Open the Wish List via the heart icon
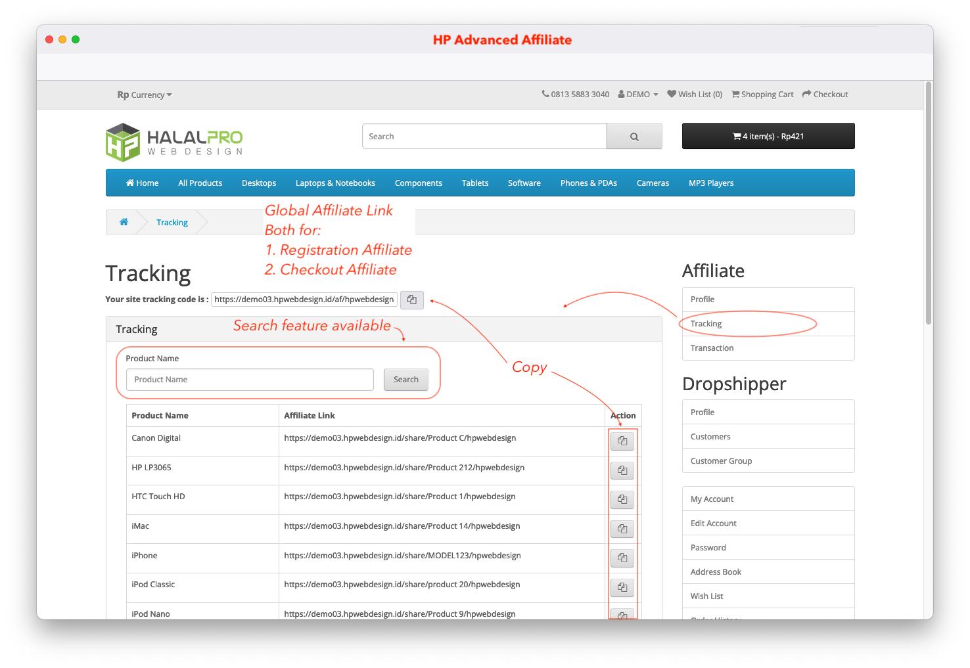 (x=694, y=94)
